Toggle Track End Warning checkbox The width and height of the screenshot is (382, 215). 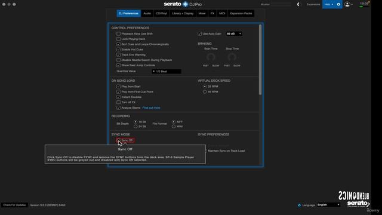click(118, 55)
